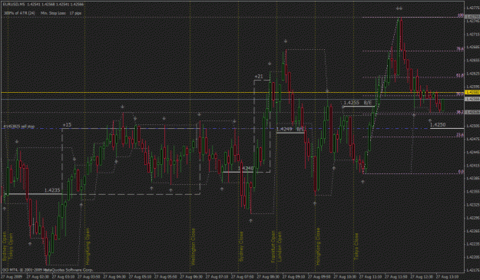The width and height of the screenshot is (480, 280).
Task: Click the double down-arrow above the highest candle
Action: [399, 8]
